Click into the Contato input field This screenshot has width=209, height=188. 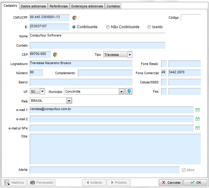point(97,45)
